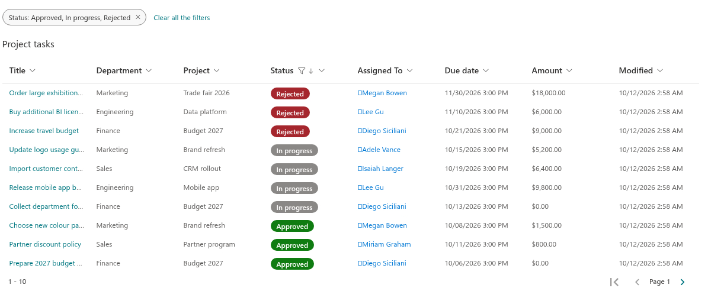Open the Release mobile app task

(x=46, y=187)
